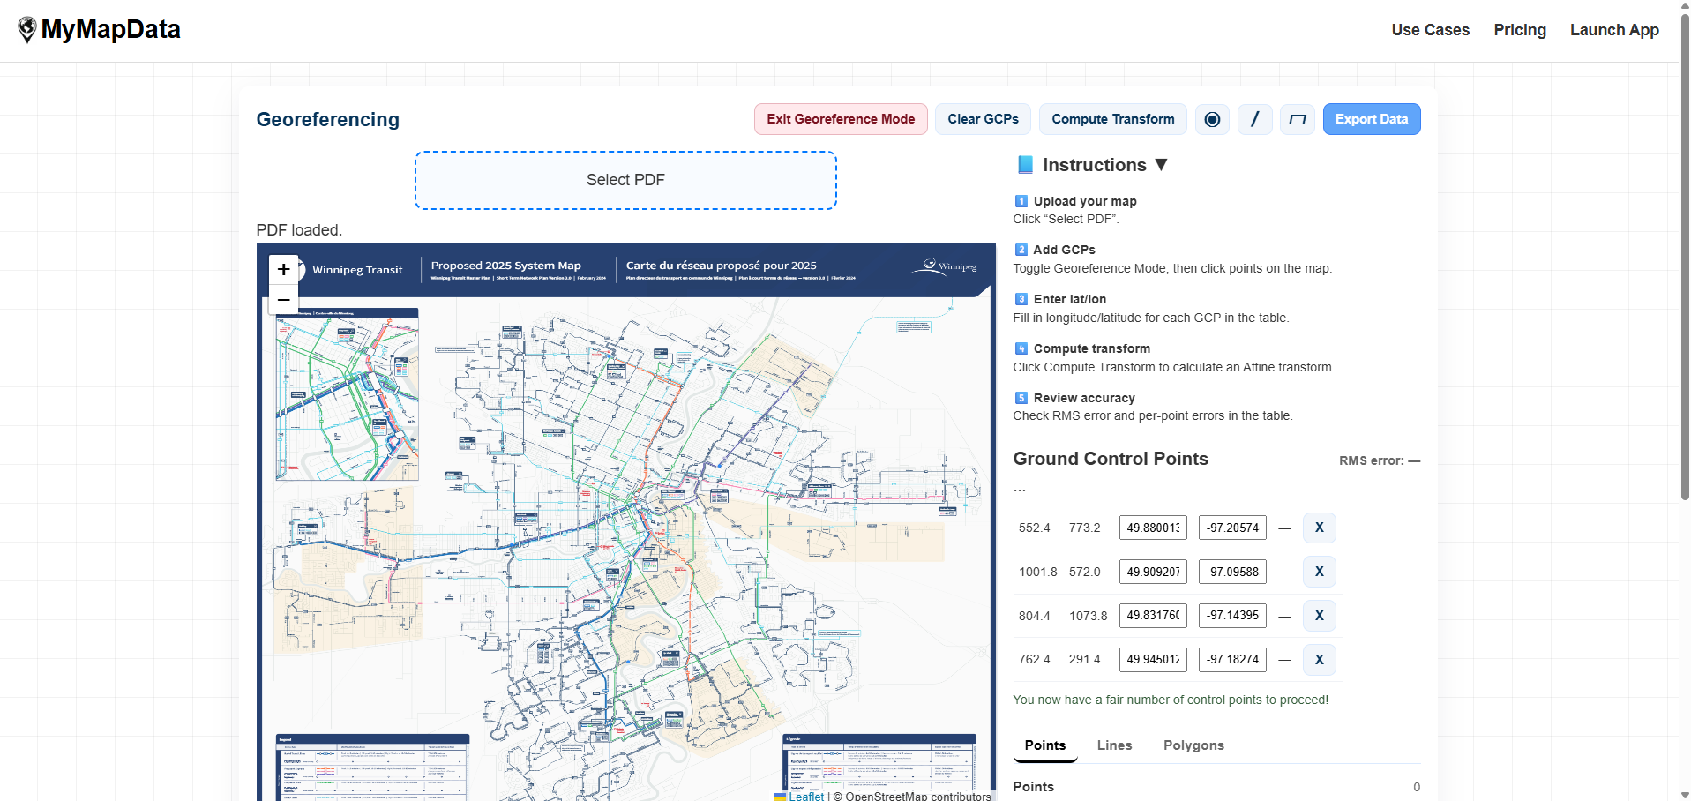The width and height of the screenshot is (1691, 801).
Task: Select the line drawing tool
Action: click(x=1254, y=119)
